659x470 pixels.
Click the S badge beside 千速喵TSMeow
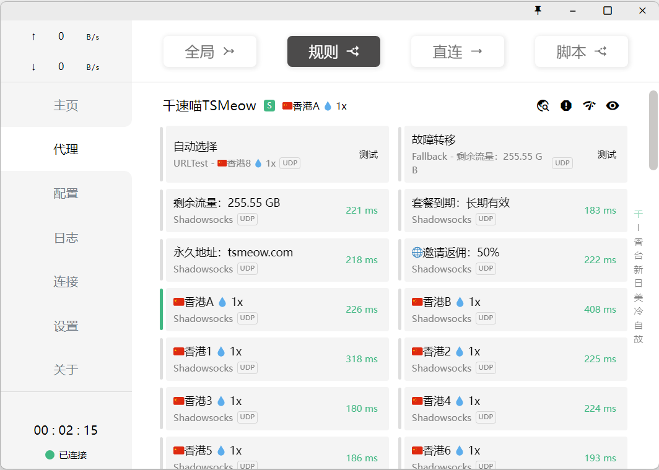(x=269, y=105)
